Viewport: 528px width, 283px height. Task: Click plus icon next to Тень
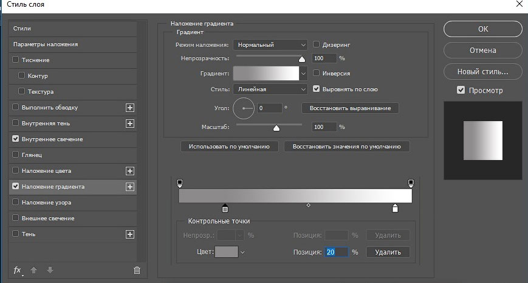129,234
